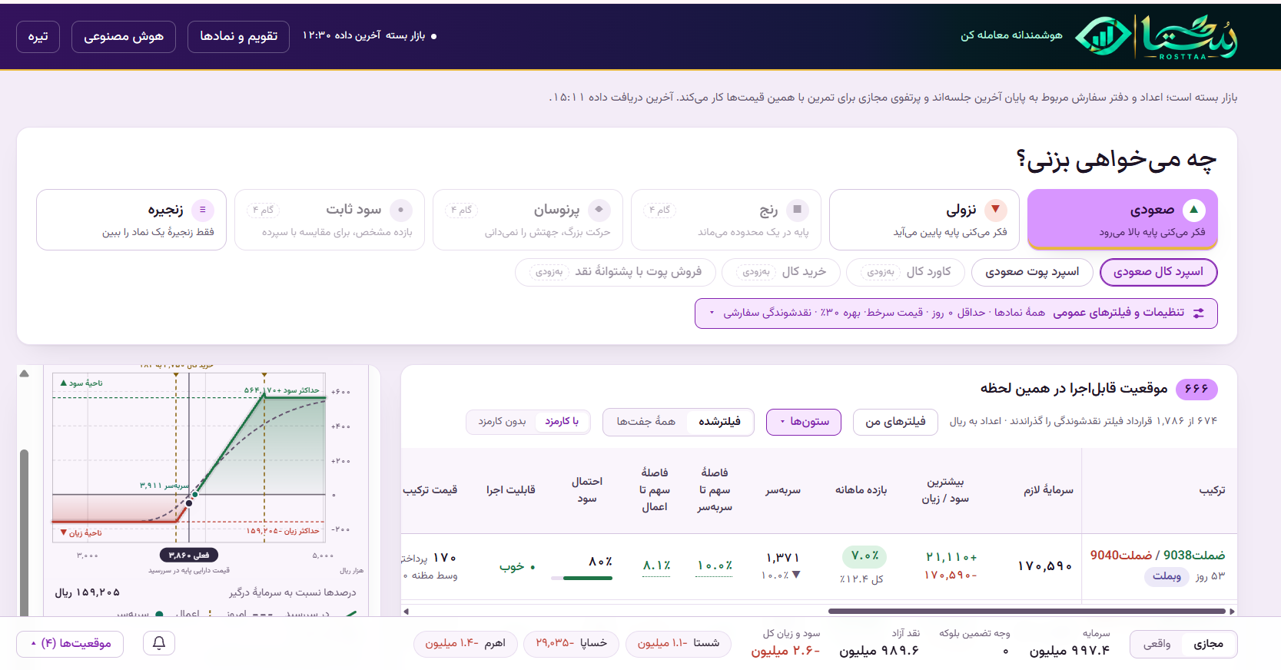Select the فیلترشده view

point(719,421)
